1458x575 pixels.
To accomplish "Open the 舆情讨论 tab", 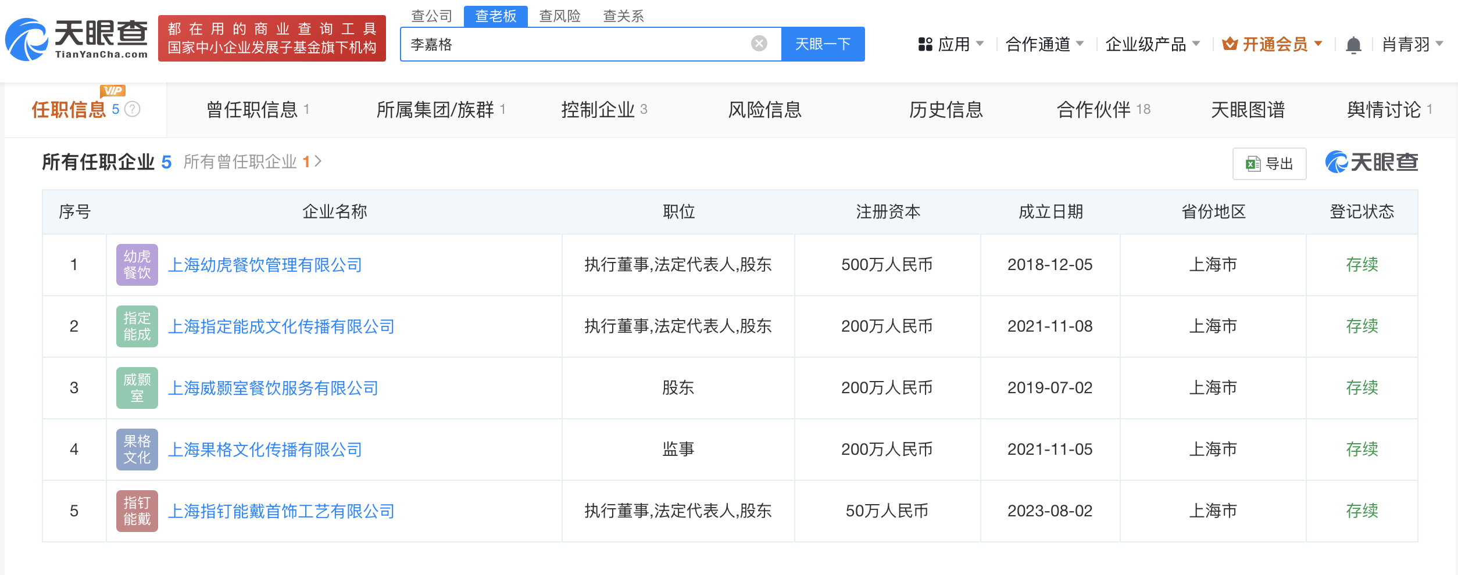I will (1390, 109).
